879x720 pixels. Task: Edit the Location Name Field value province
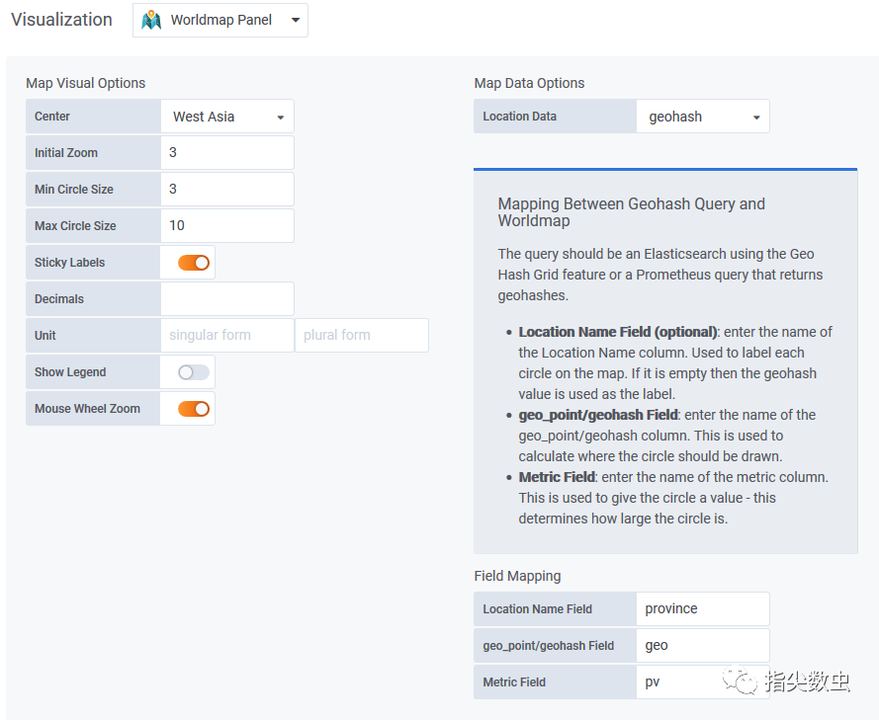(703, 609)
